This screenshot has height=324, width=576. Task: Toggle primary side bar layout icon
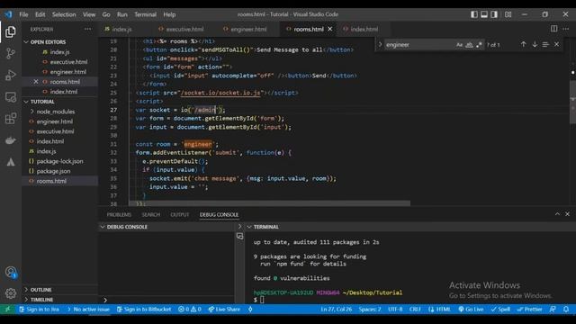(x=474, y=14)
